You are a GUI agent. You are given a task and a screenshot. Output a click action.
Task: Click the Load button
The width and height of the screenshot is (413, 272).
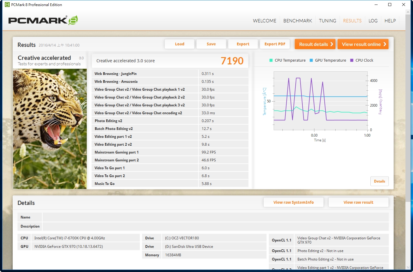pos(180,44)
